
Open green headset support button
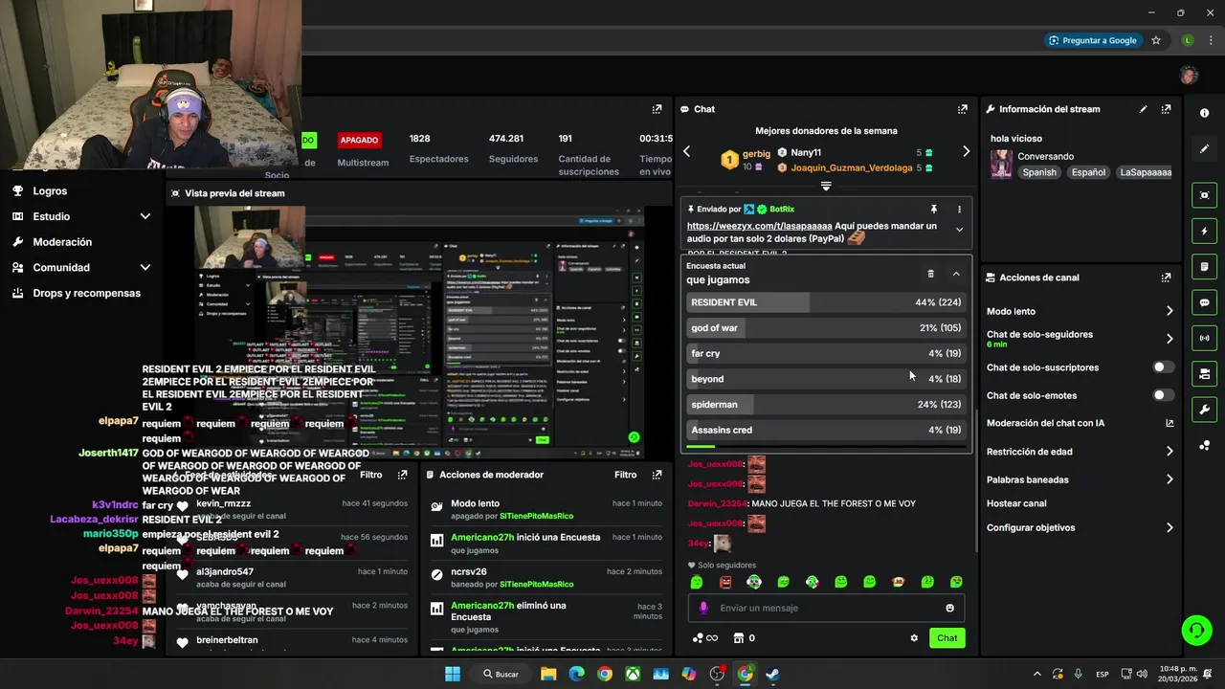point(1196,630)
